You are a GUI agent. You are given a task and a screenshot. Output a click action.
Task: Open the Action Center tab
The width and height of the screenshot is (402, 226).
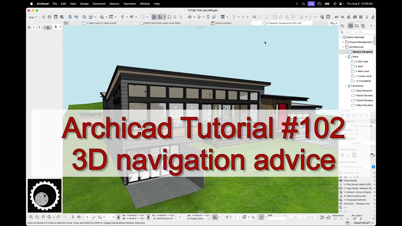221,23
